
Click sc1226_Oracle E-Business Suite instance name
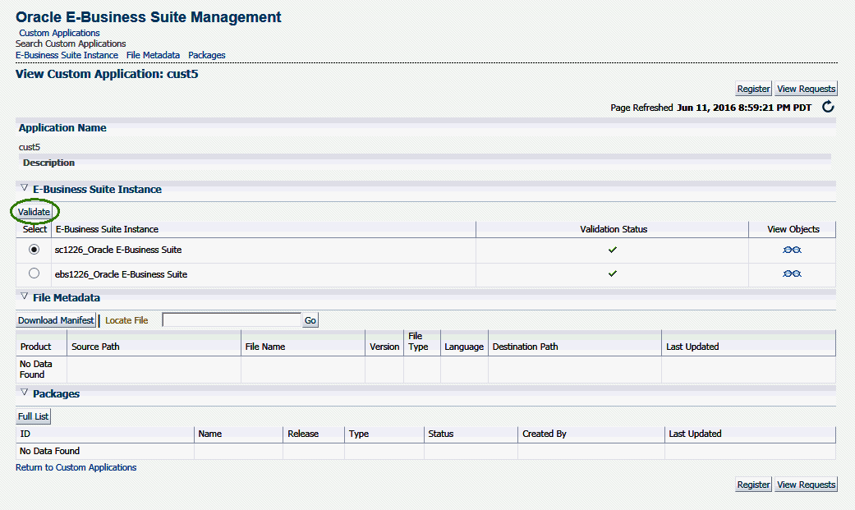(118, 250)
